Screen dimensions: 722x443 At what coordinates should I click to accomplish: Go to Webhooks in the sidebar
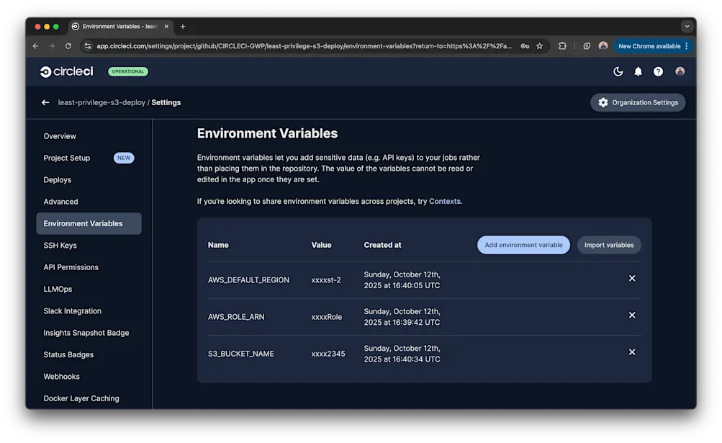pyautogui.click(x=61, y=376)
